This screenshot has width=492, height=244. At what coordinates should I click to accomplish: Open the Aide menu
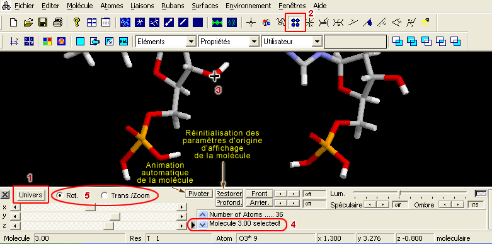[x=320, y=6]
